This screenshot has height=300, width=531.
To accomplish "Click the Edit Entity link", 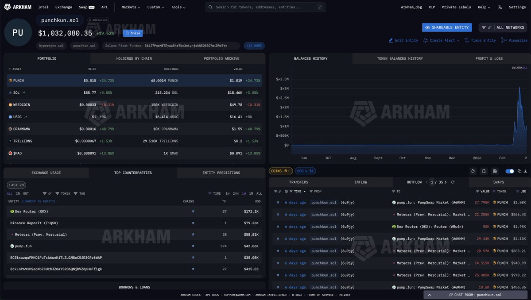I will pyautogui.click(x=403, y=40).
